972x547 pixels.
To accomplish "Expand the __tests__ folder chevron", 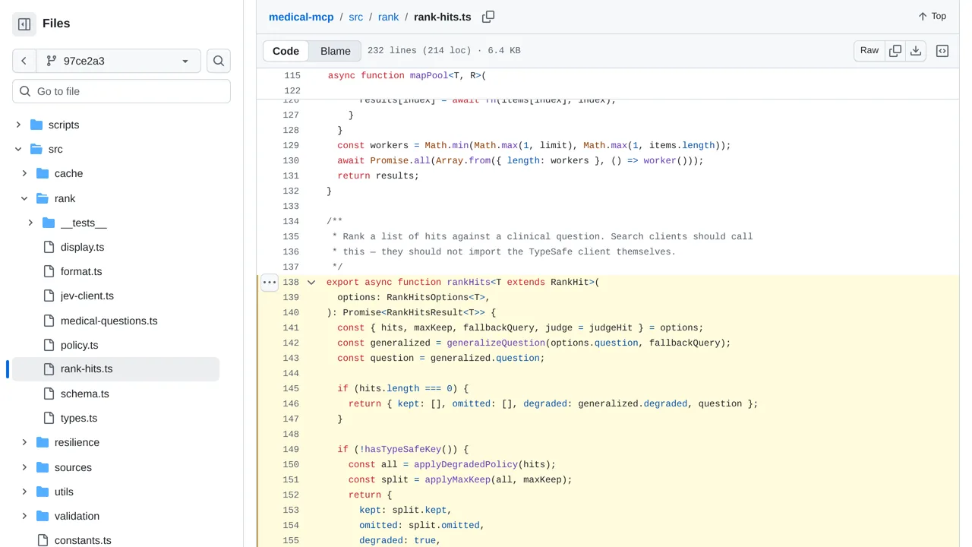I will 30,223.
